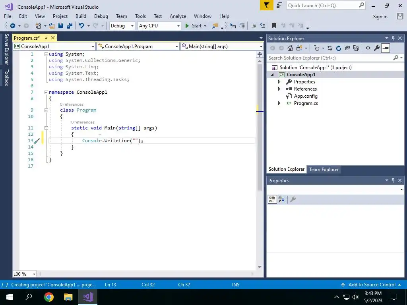This screenshot has height=305, width=407.
Task: Undo the last edit with the blue Undo arrow
Action: click(81, 26)
